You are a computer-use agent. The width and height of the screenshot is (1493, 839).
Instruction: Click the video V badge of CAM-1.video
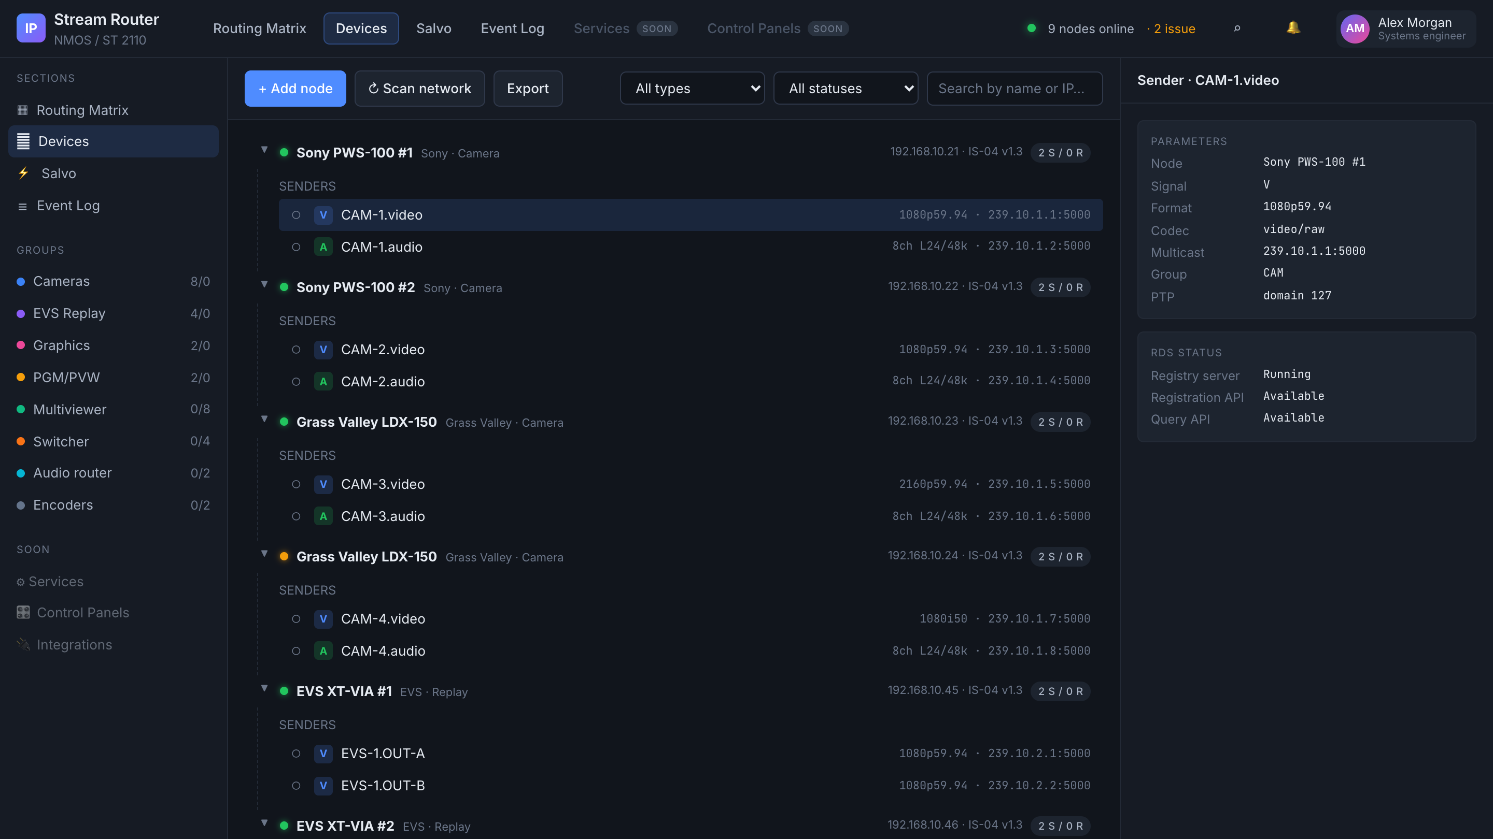(x=323, y=215)
